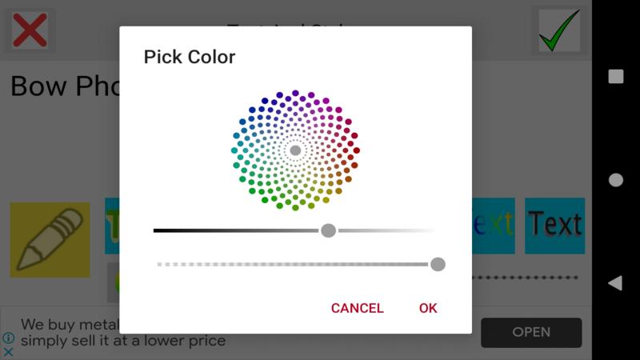This screenshot has width=640, height=360.
Task: Pick purple dot at top of wheel
Action: tap(295, 94)
